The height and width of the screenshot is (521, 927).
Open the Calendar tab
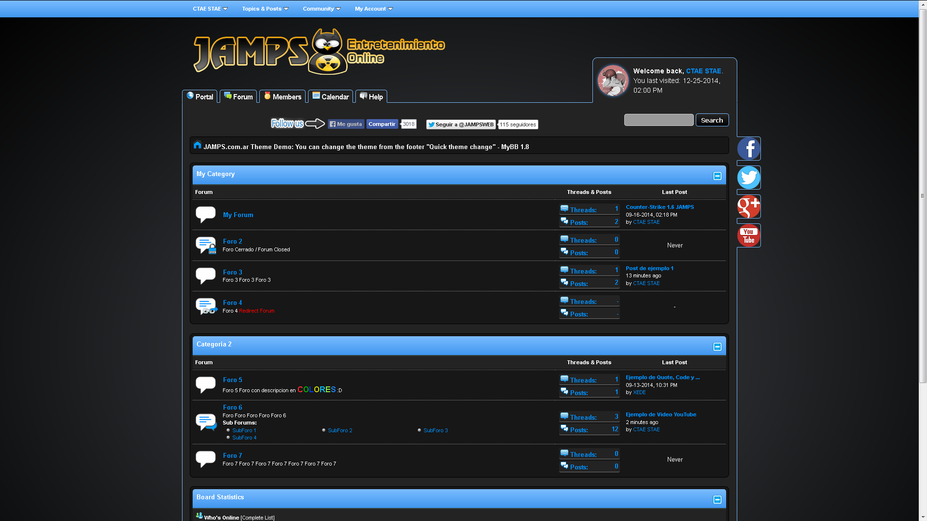tap(331, 96)
